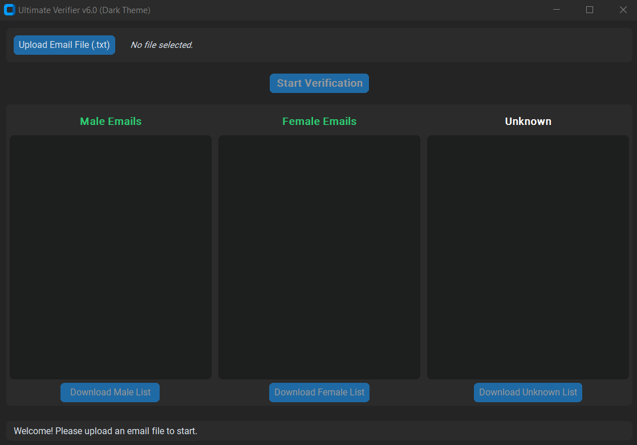Viewport: 637px width, 445px height.
Task: Click inside the Male Emails text box
Action: [111, 257]
